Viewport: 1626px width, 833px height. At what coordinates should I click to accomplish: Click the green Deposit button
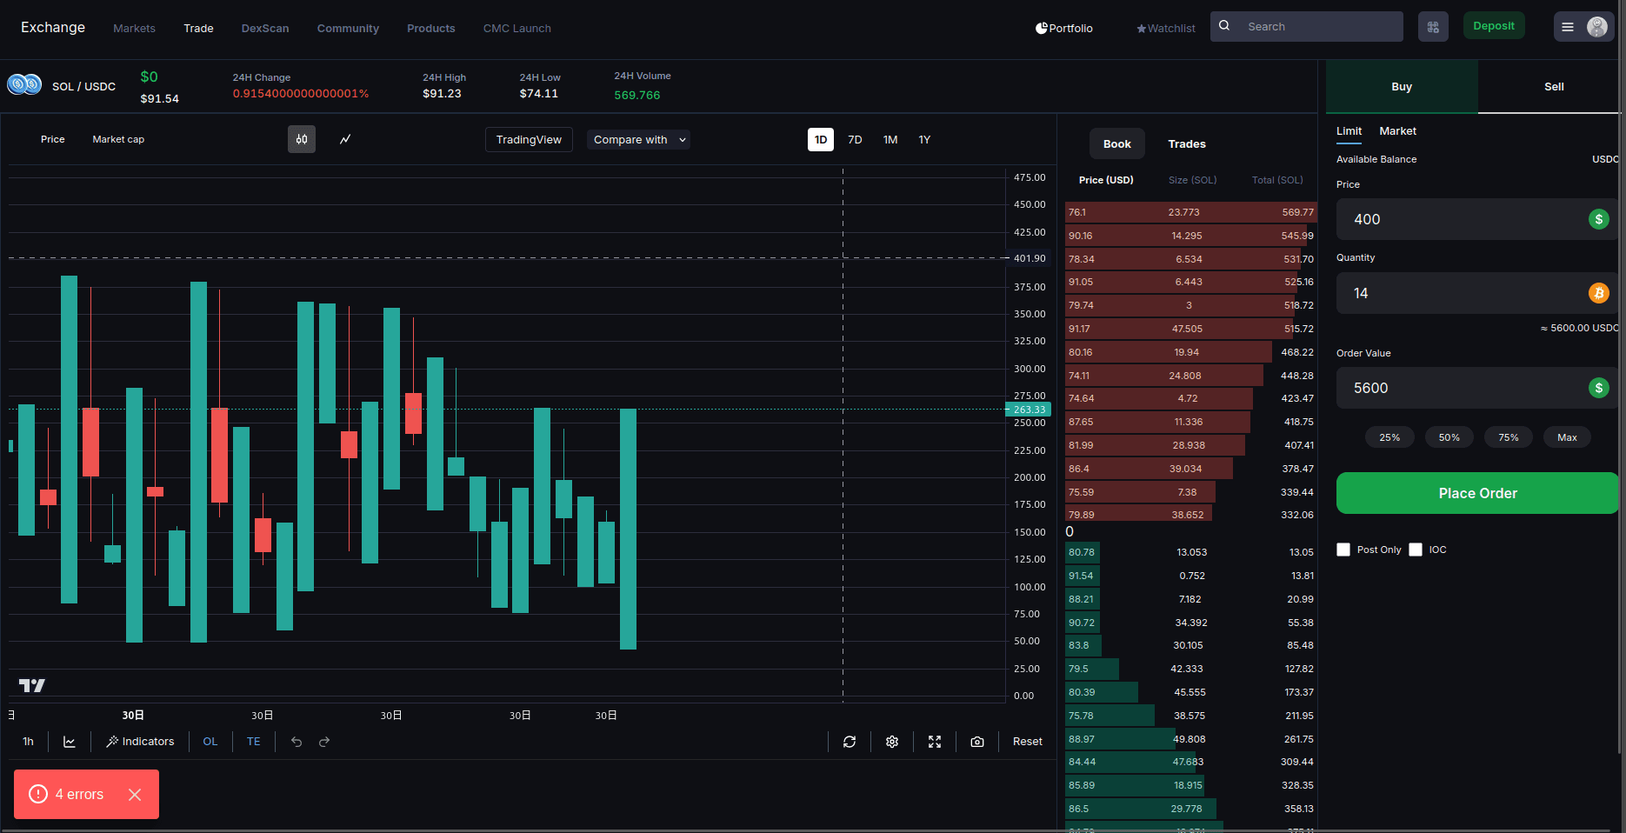1493,26
